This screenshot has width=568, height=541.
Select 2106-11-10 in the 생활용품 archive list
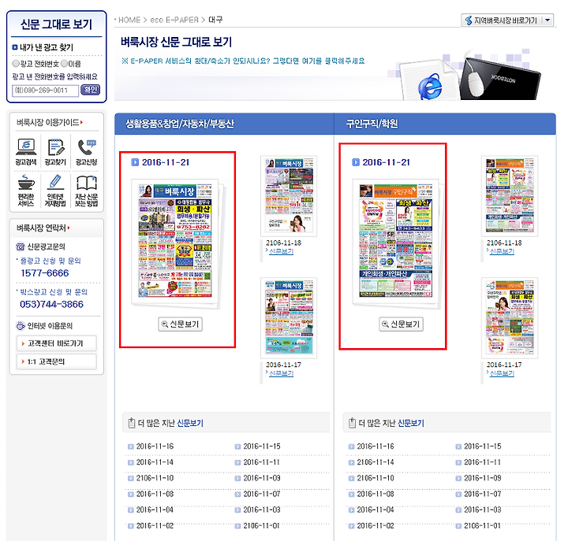coord(155,478)
